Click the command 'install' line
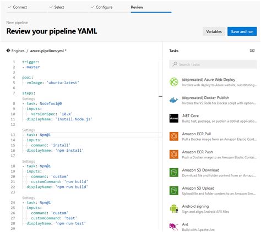261x232 pixels. pyautogui.click(x=51, y=145)
